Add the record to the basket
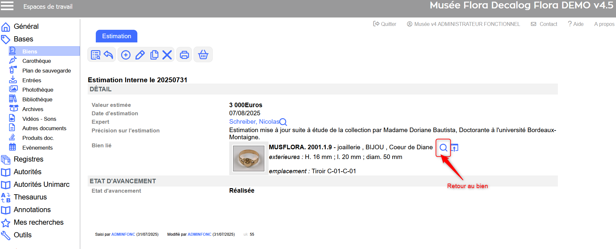Image resolution: width=616 pixels, height=249 pixels. pos(203,55)
